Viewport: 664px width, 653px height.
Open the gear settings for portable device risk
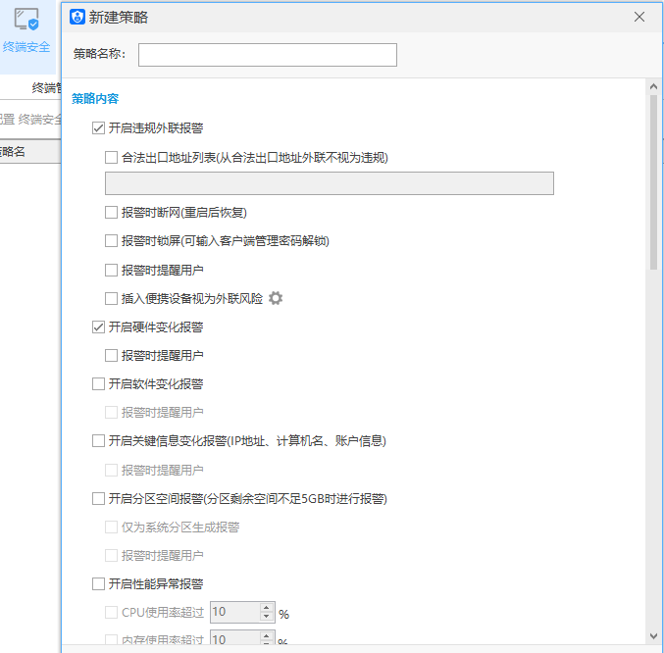tap(276, 298)
